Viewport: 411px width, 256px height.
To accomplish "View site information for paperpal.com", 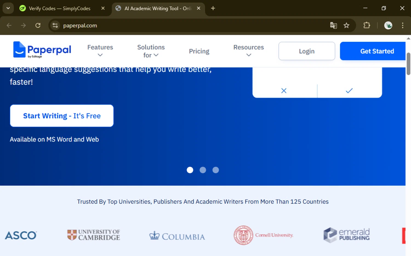I will pyautogui.click(x=55, y=25).
